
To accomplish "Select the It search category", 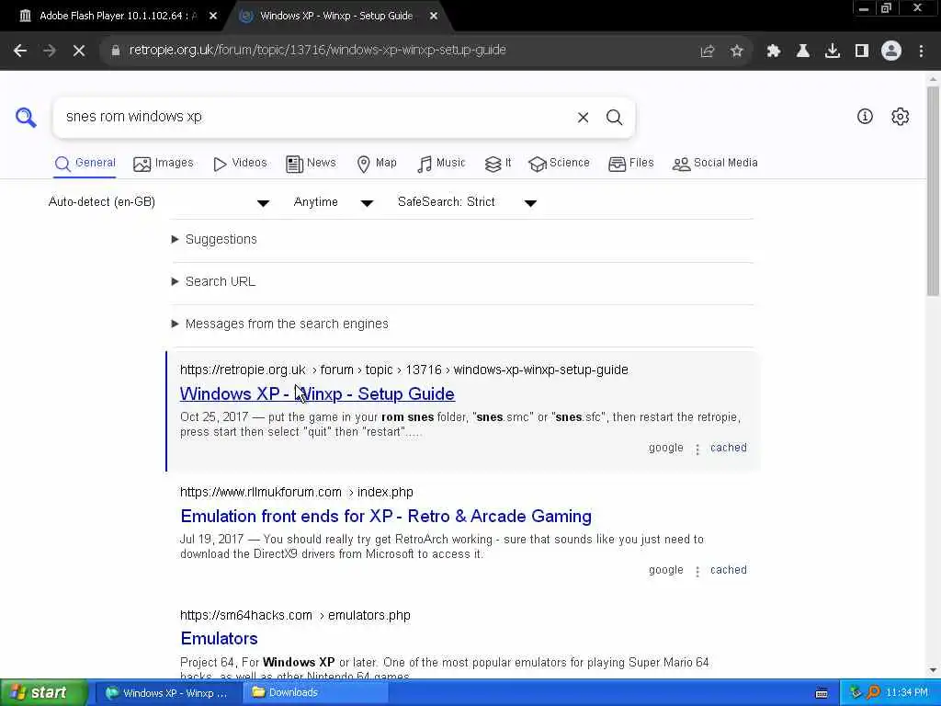I will pyautogui.click(x=498, y=164).
